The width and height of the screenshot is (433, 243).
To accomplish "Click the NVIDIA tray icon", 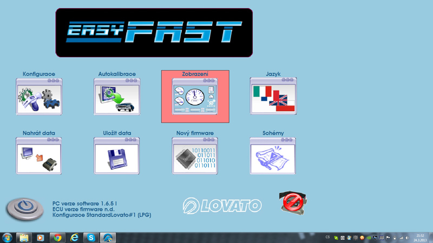I will tap(369, 238).
